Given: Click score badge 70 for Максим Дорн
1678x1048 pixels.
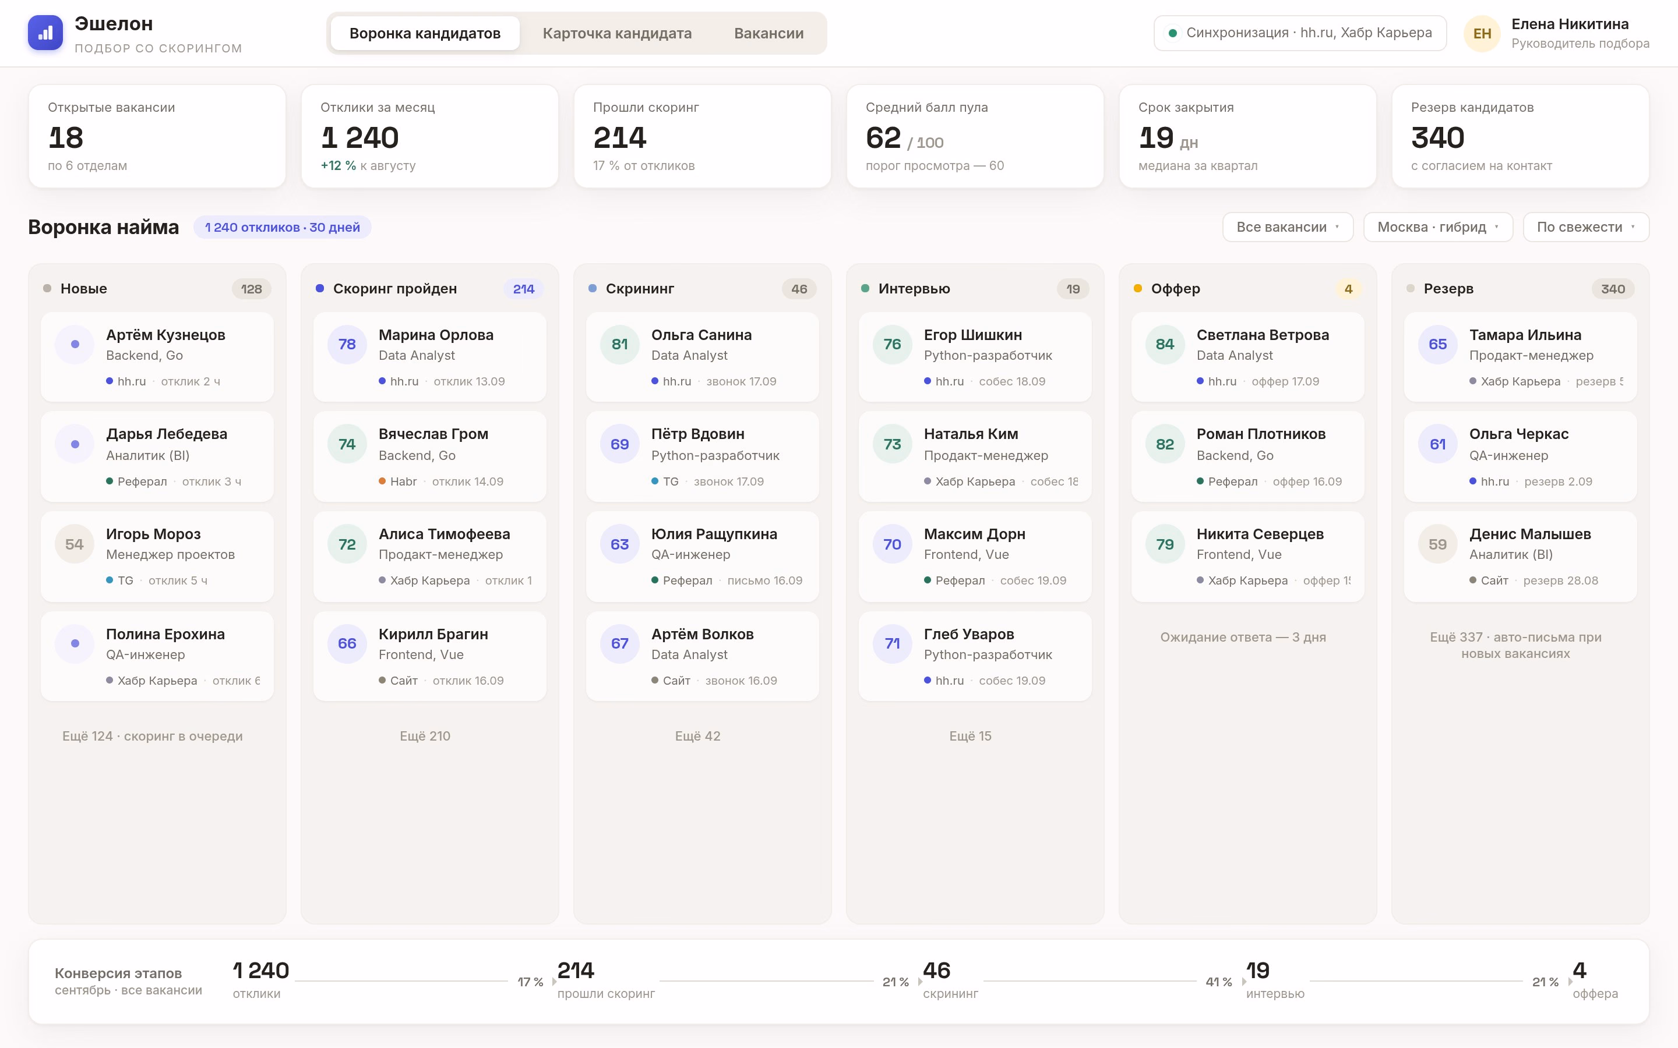Looking at the screenshot, I should 891,544.
